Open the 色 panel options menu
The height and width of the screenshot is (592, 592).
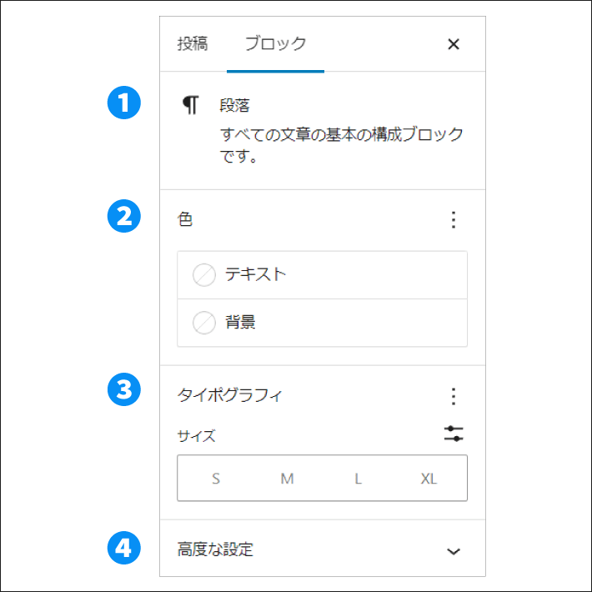454,220
